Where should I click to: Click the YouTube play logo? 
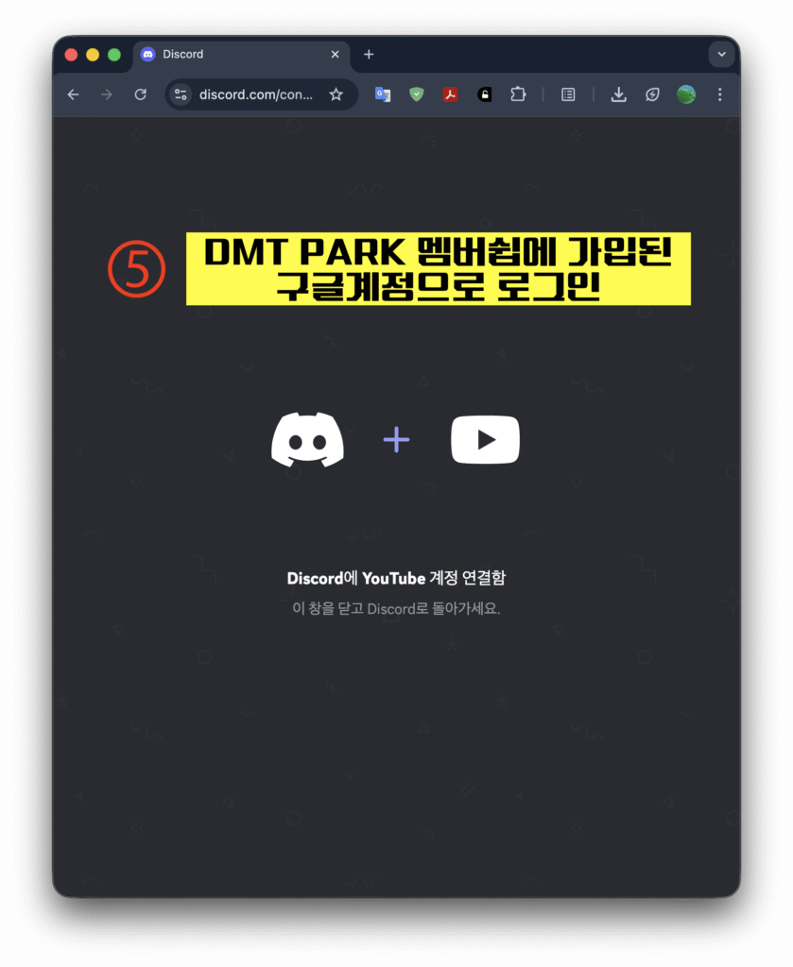485,440
